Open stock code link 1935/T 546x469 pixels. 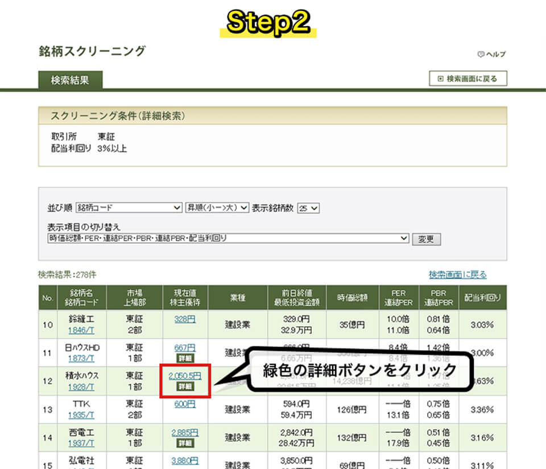pyautogui.click(x=81, y=415)
